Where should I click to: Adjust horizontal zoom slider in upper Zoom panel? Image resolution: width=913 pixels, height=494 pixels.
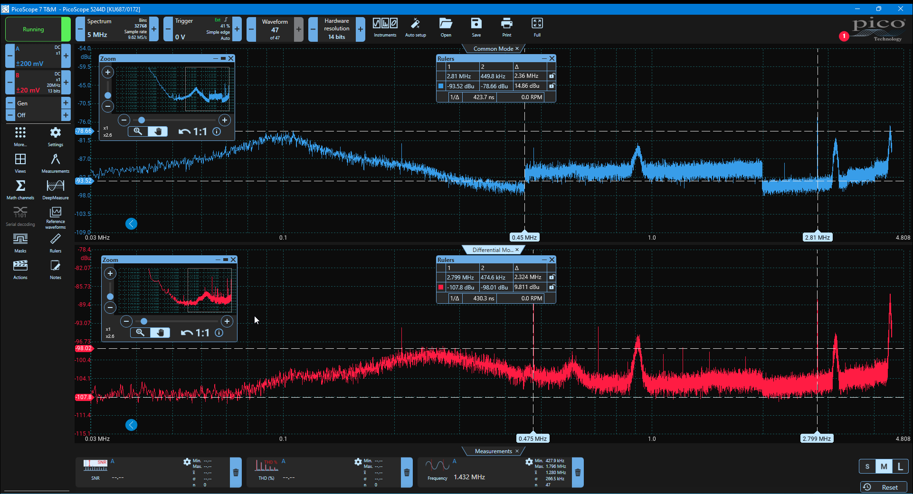coord(141,120)
